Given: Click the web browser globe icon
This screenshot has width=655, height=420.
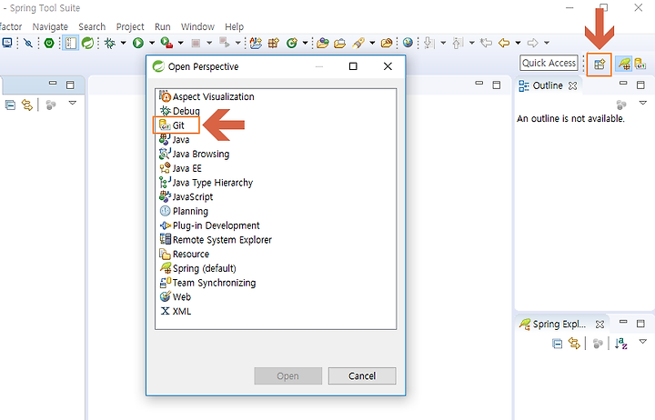Looking at the screenshot, I should tap(408, 43).
